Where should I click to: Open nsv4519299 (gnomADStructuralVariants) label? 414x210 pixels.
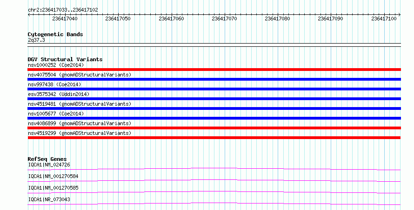tap(80, 133)
